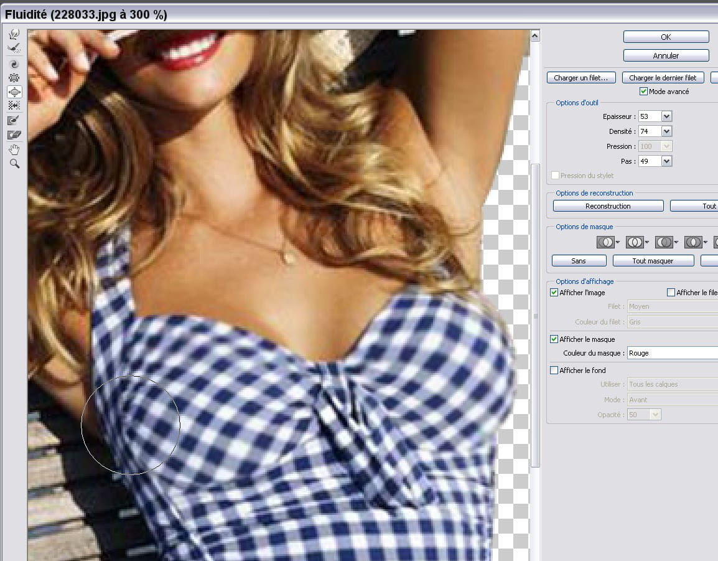Image resolution: width=718 pixels, height=561 pixels.
Task: Enable 'Afficher le fond' checkbox
Action: [554, 370]
